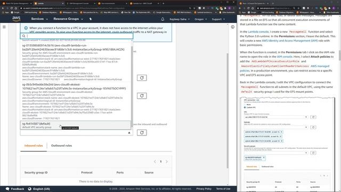Open the profile avatar in left browser

click(x=230, y=8)
